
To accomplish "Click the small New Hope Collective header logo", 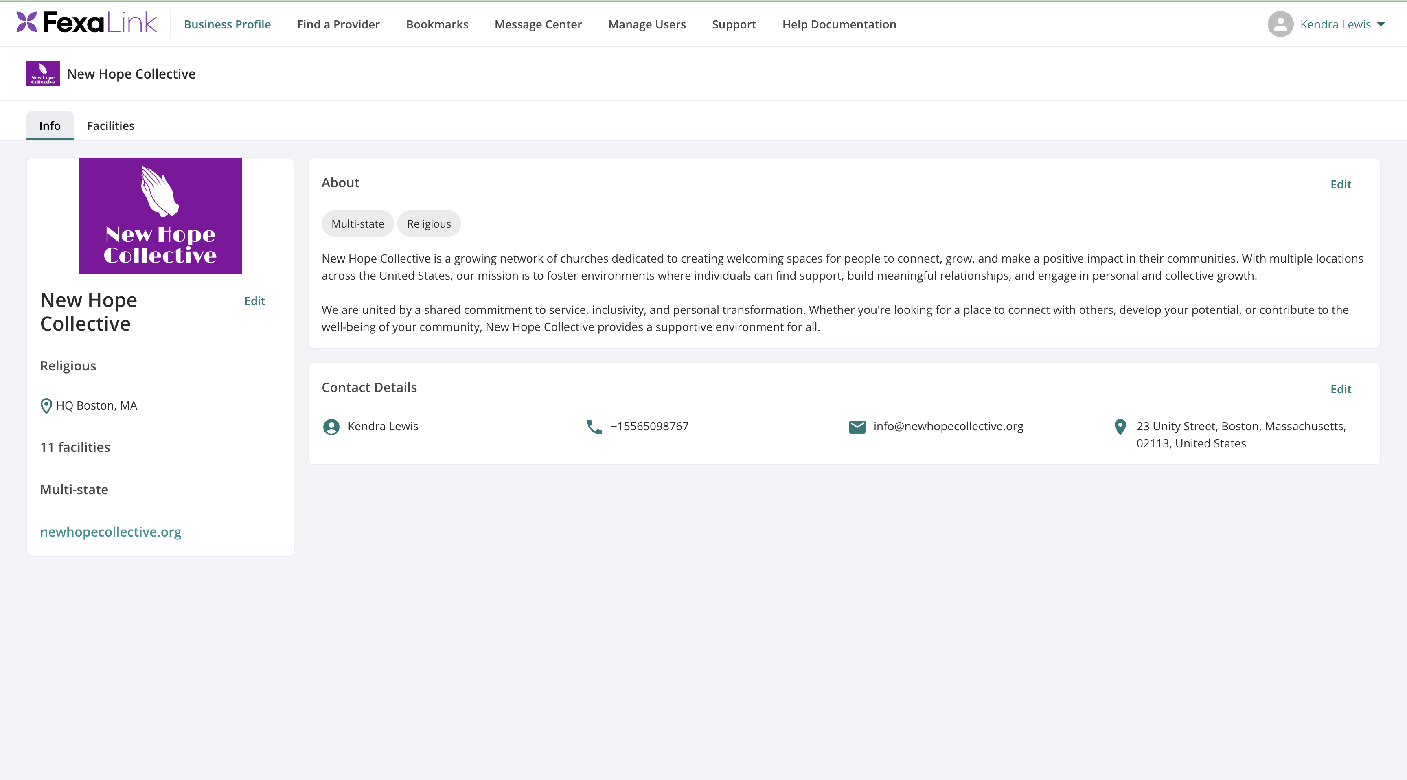I will click(43, 74).
